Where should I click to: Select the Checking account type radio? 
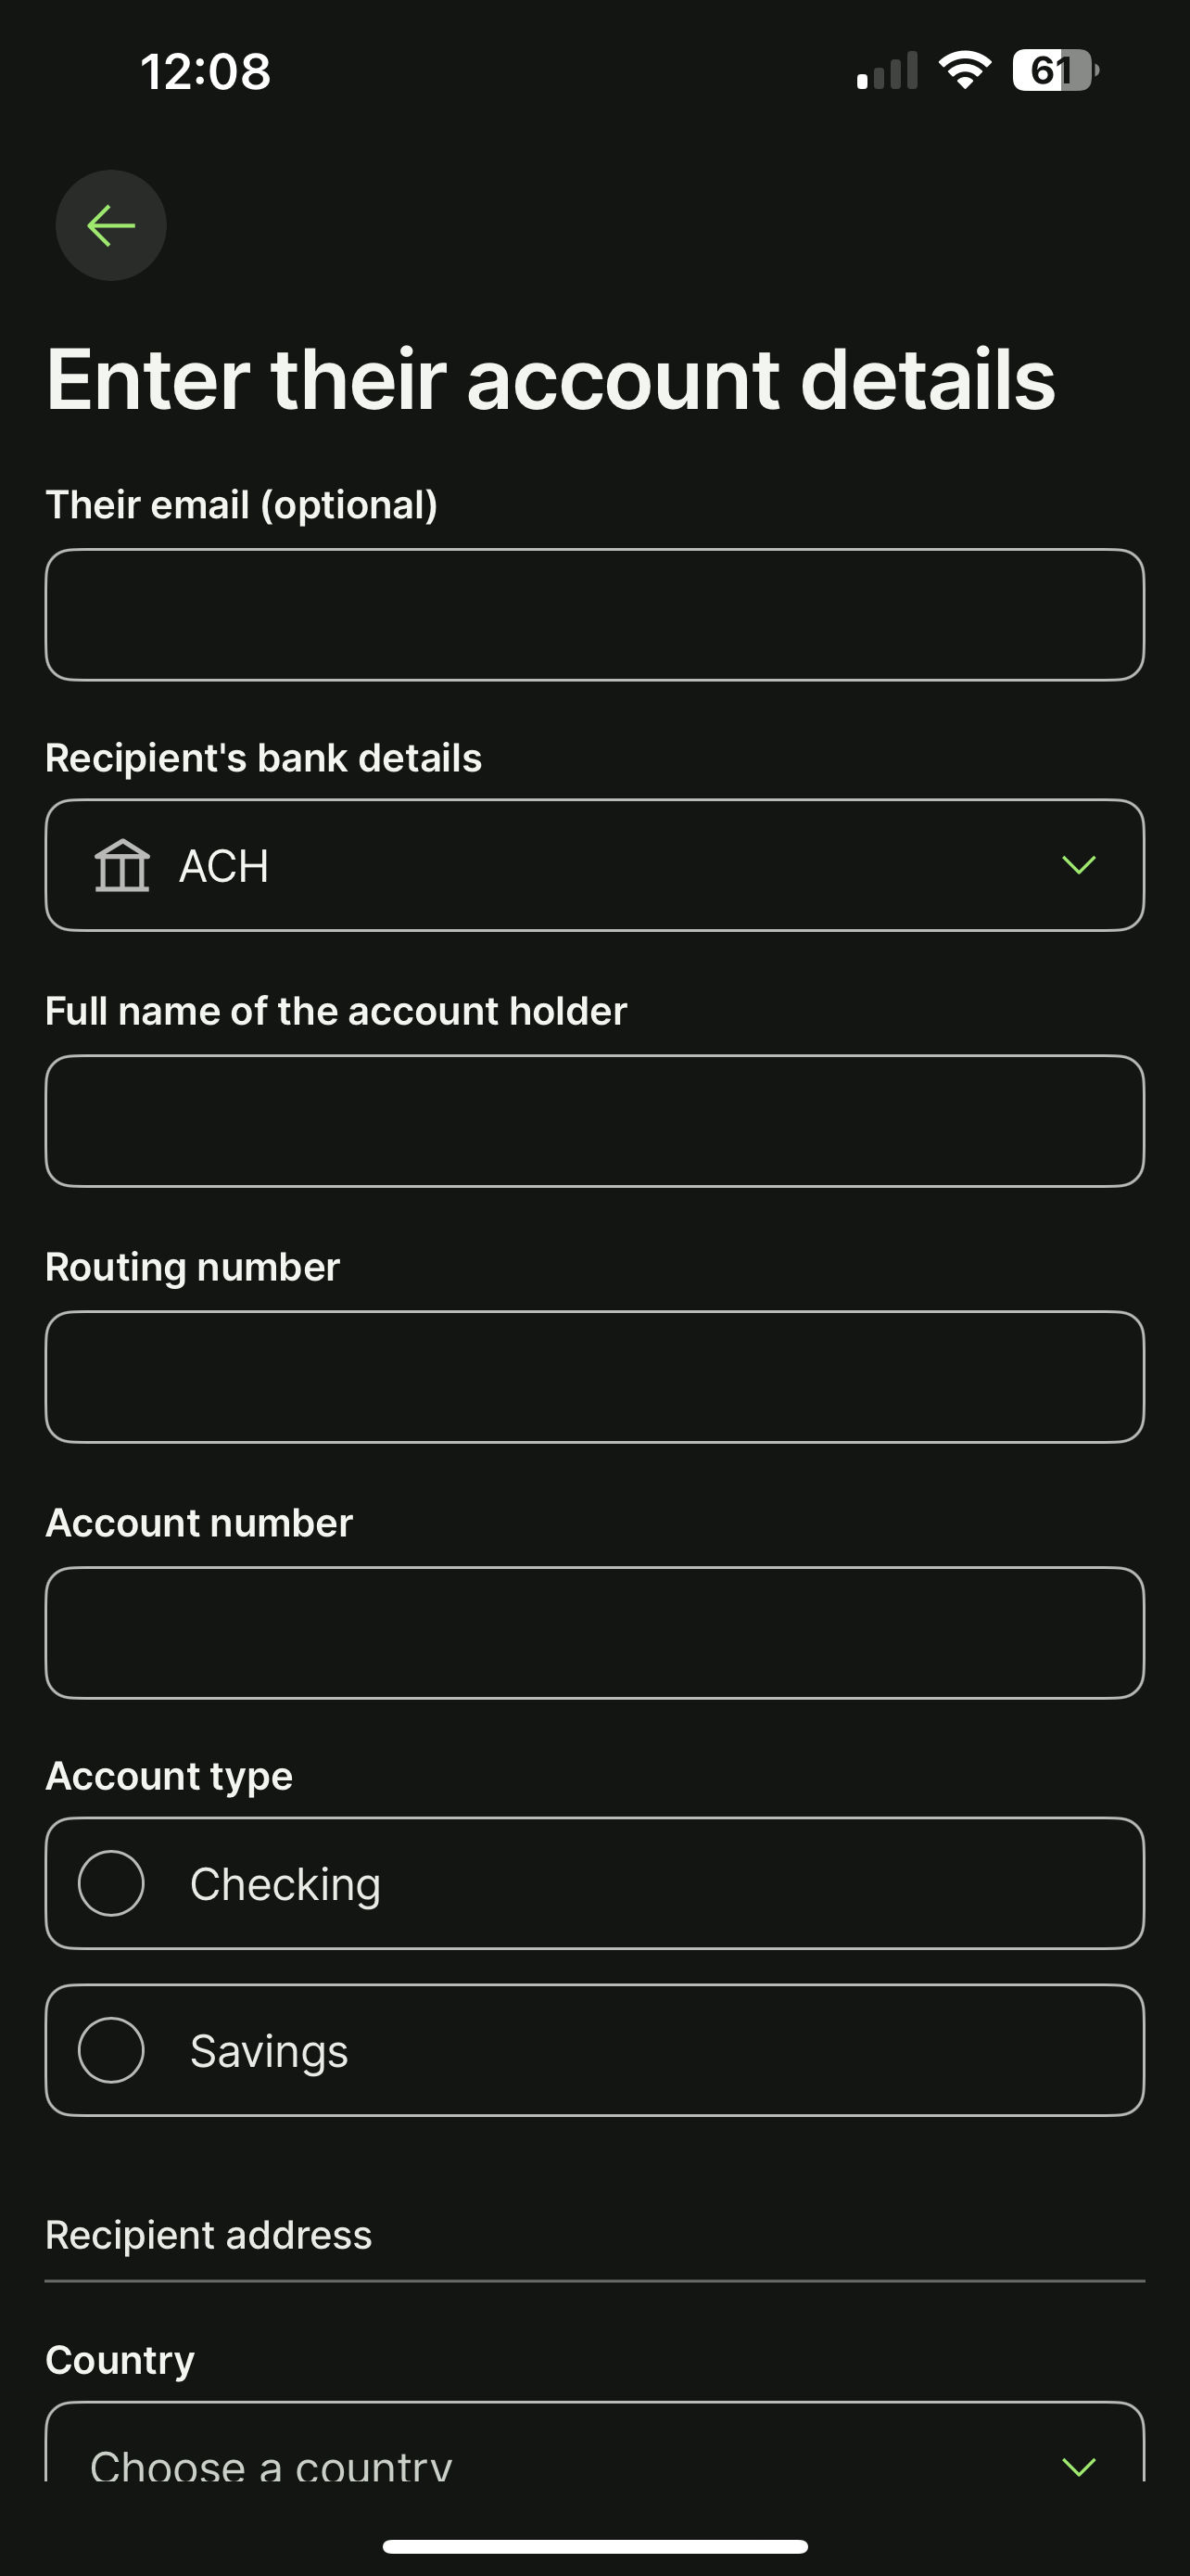111,1883
